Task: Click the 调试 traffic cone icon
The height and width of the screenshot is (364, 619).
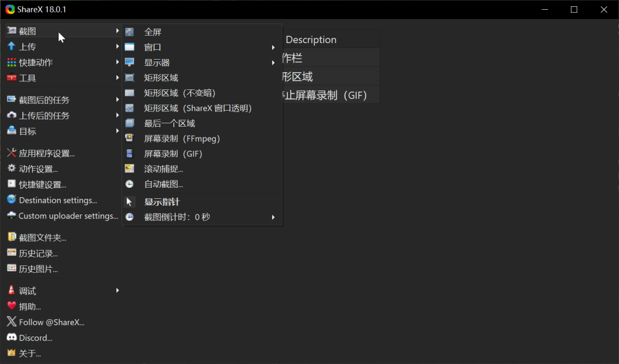Action: pos(11,290)
